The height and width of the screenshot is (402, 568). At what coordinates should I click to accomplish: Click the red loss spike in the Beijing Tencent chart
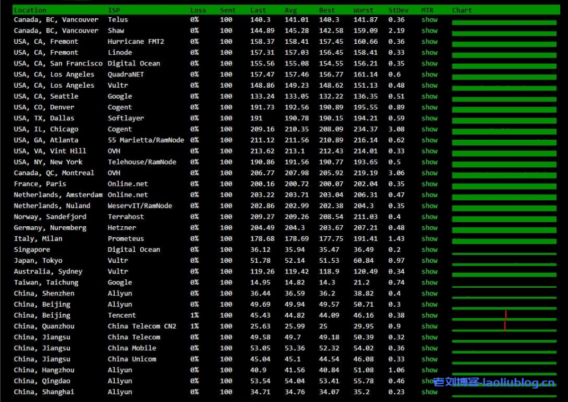(505, 314)
